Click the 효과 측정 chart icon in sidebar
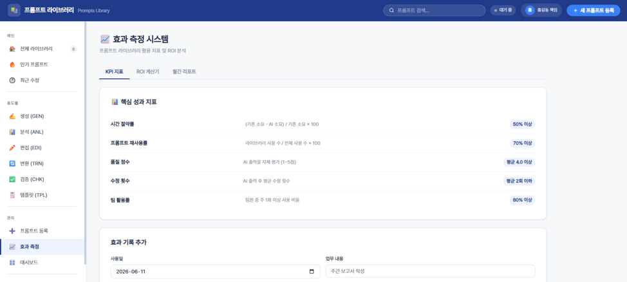The image size is (627, 282). pos(12,247)
